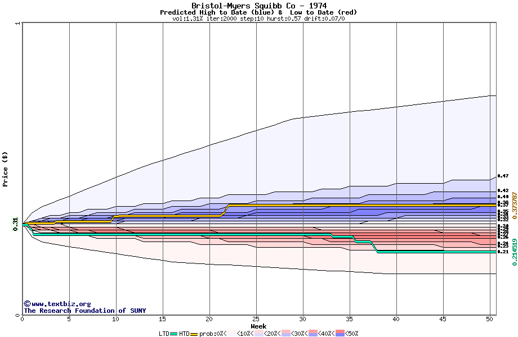Viewport: 518px width, 337px height.
Task: Click the teal LTD line inside the plot
Action: [198, 234]
